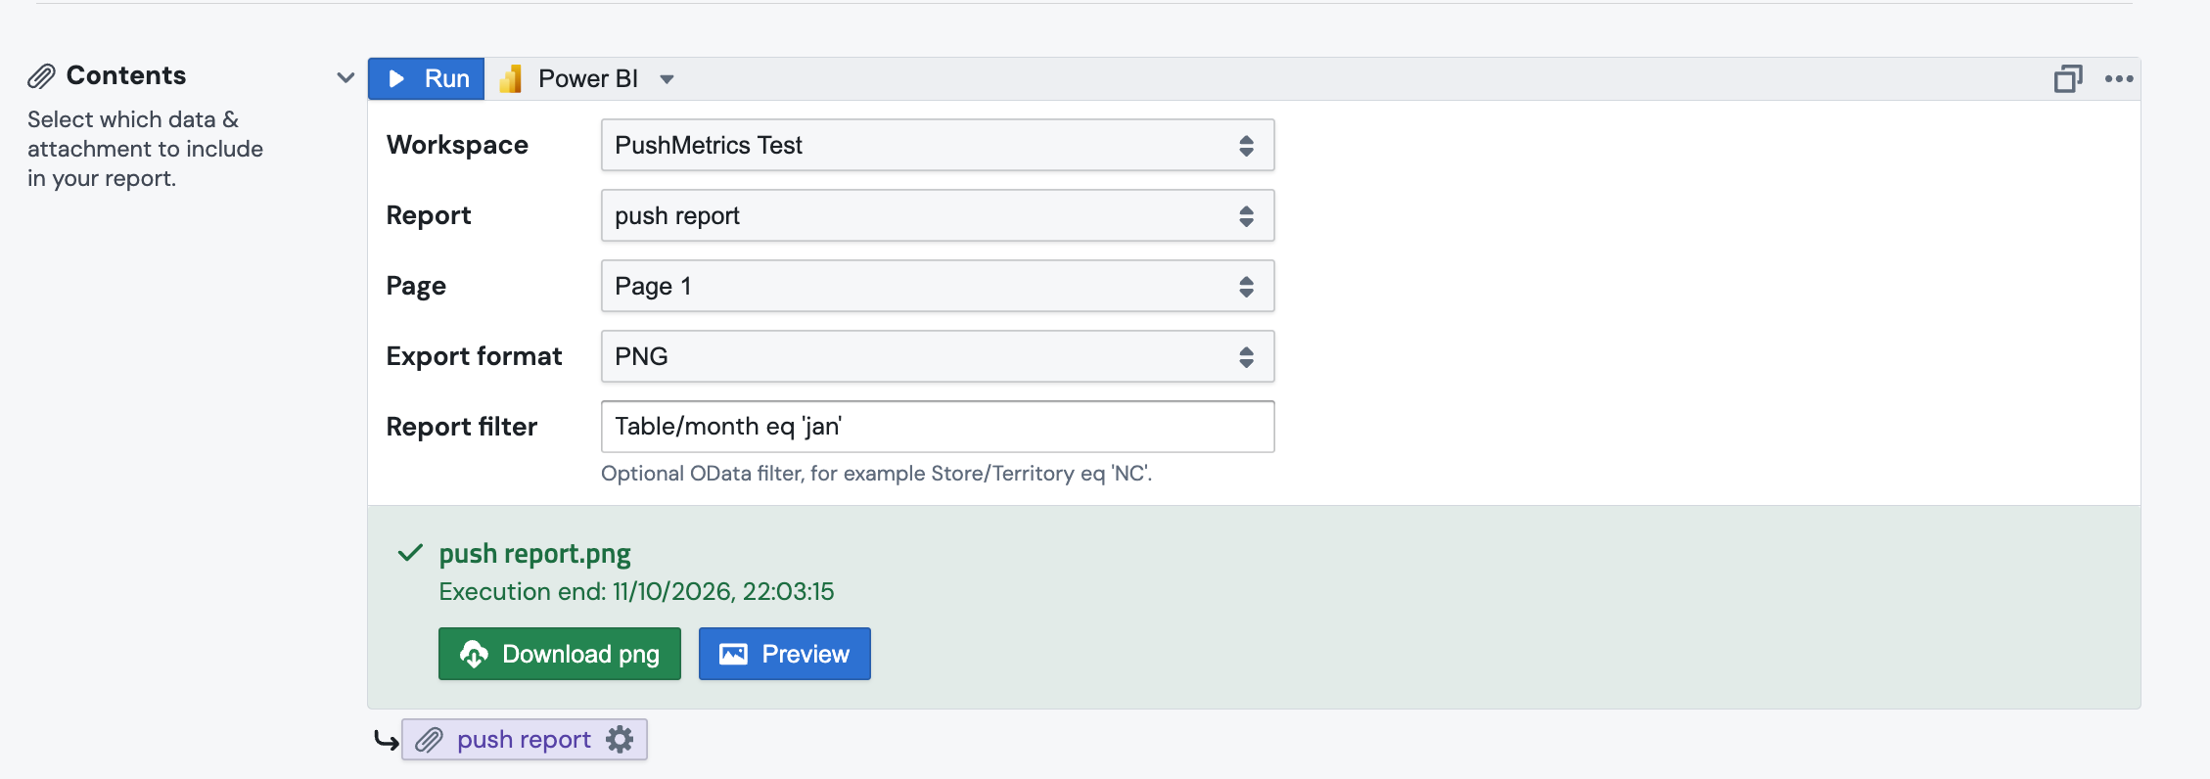Click the push report.png file name
Viewport: 2210px width, 779px height.
pos(534,554)
